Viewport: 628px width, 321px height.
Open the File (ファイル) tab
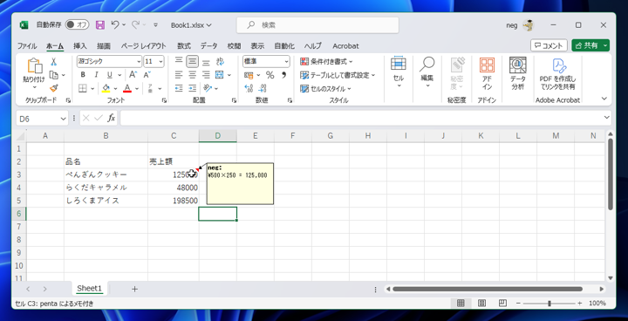click(x=27, y=46)
